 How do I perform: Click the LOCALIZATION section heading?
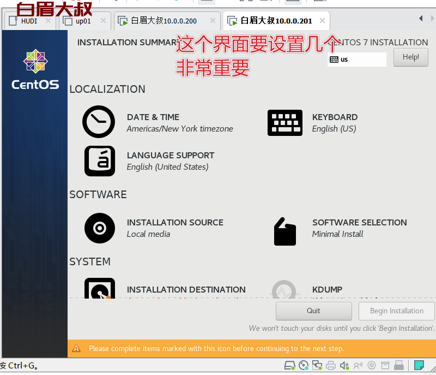(107, 89)
